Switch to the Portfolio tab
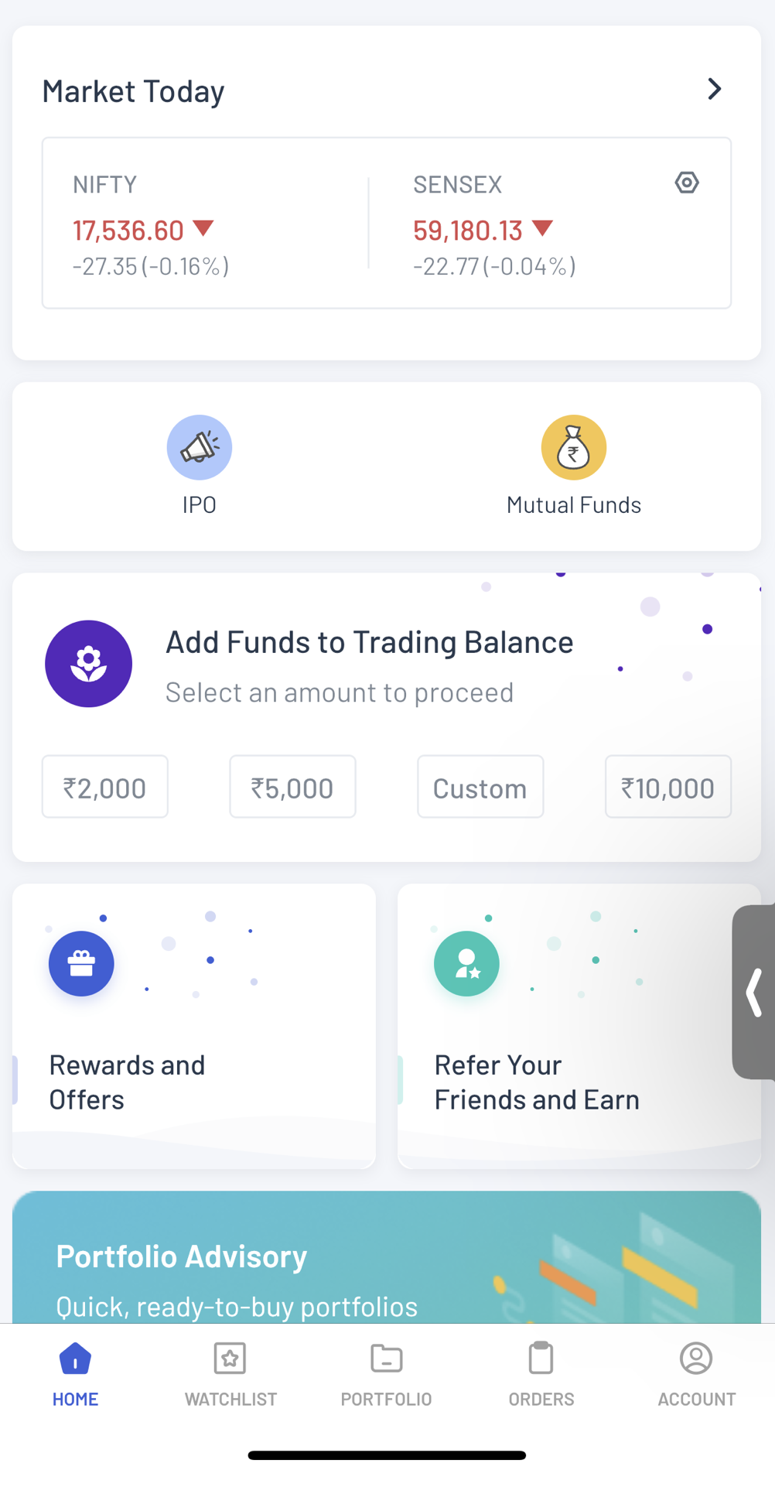Viewport: 775px width, 1487px height. pos(386,1374)
